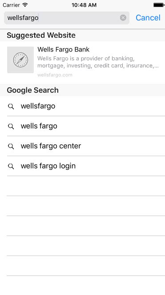
Task: Open the Safari compass thumbnail for Wells Fargo
Action: [x=20, y=60]
